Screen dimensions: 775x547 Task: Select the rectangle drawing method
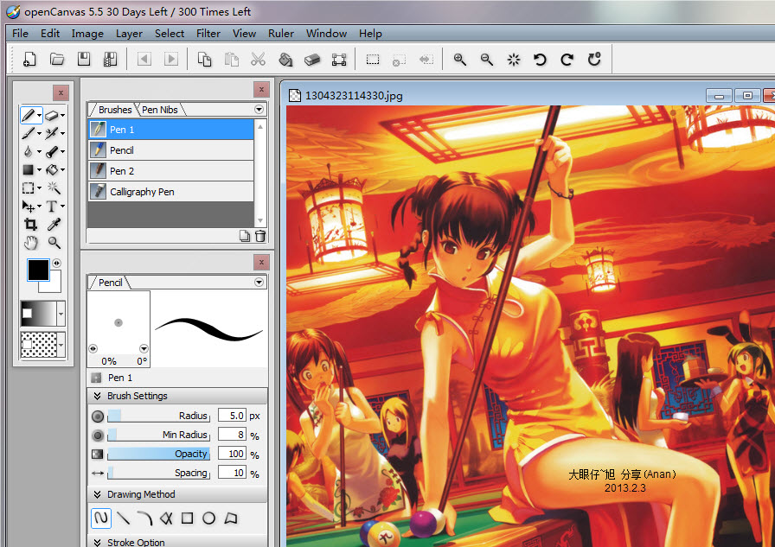tap(187, 518)
